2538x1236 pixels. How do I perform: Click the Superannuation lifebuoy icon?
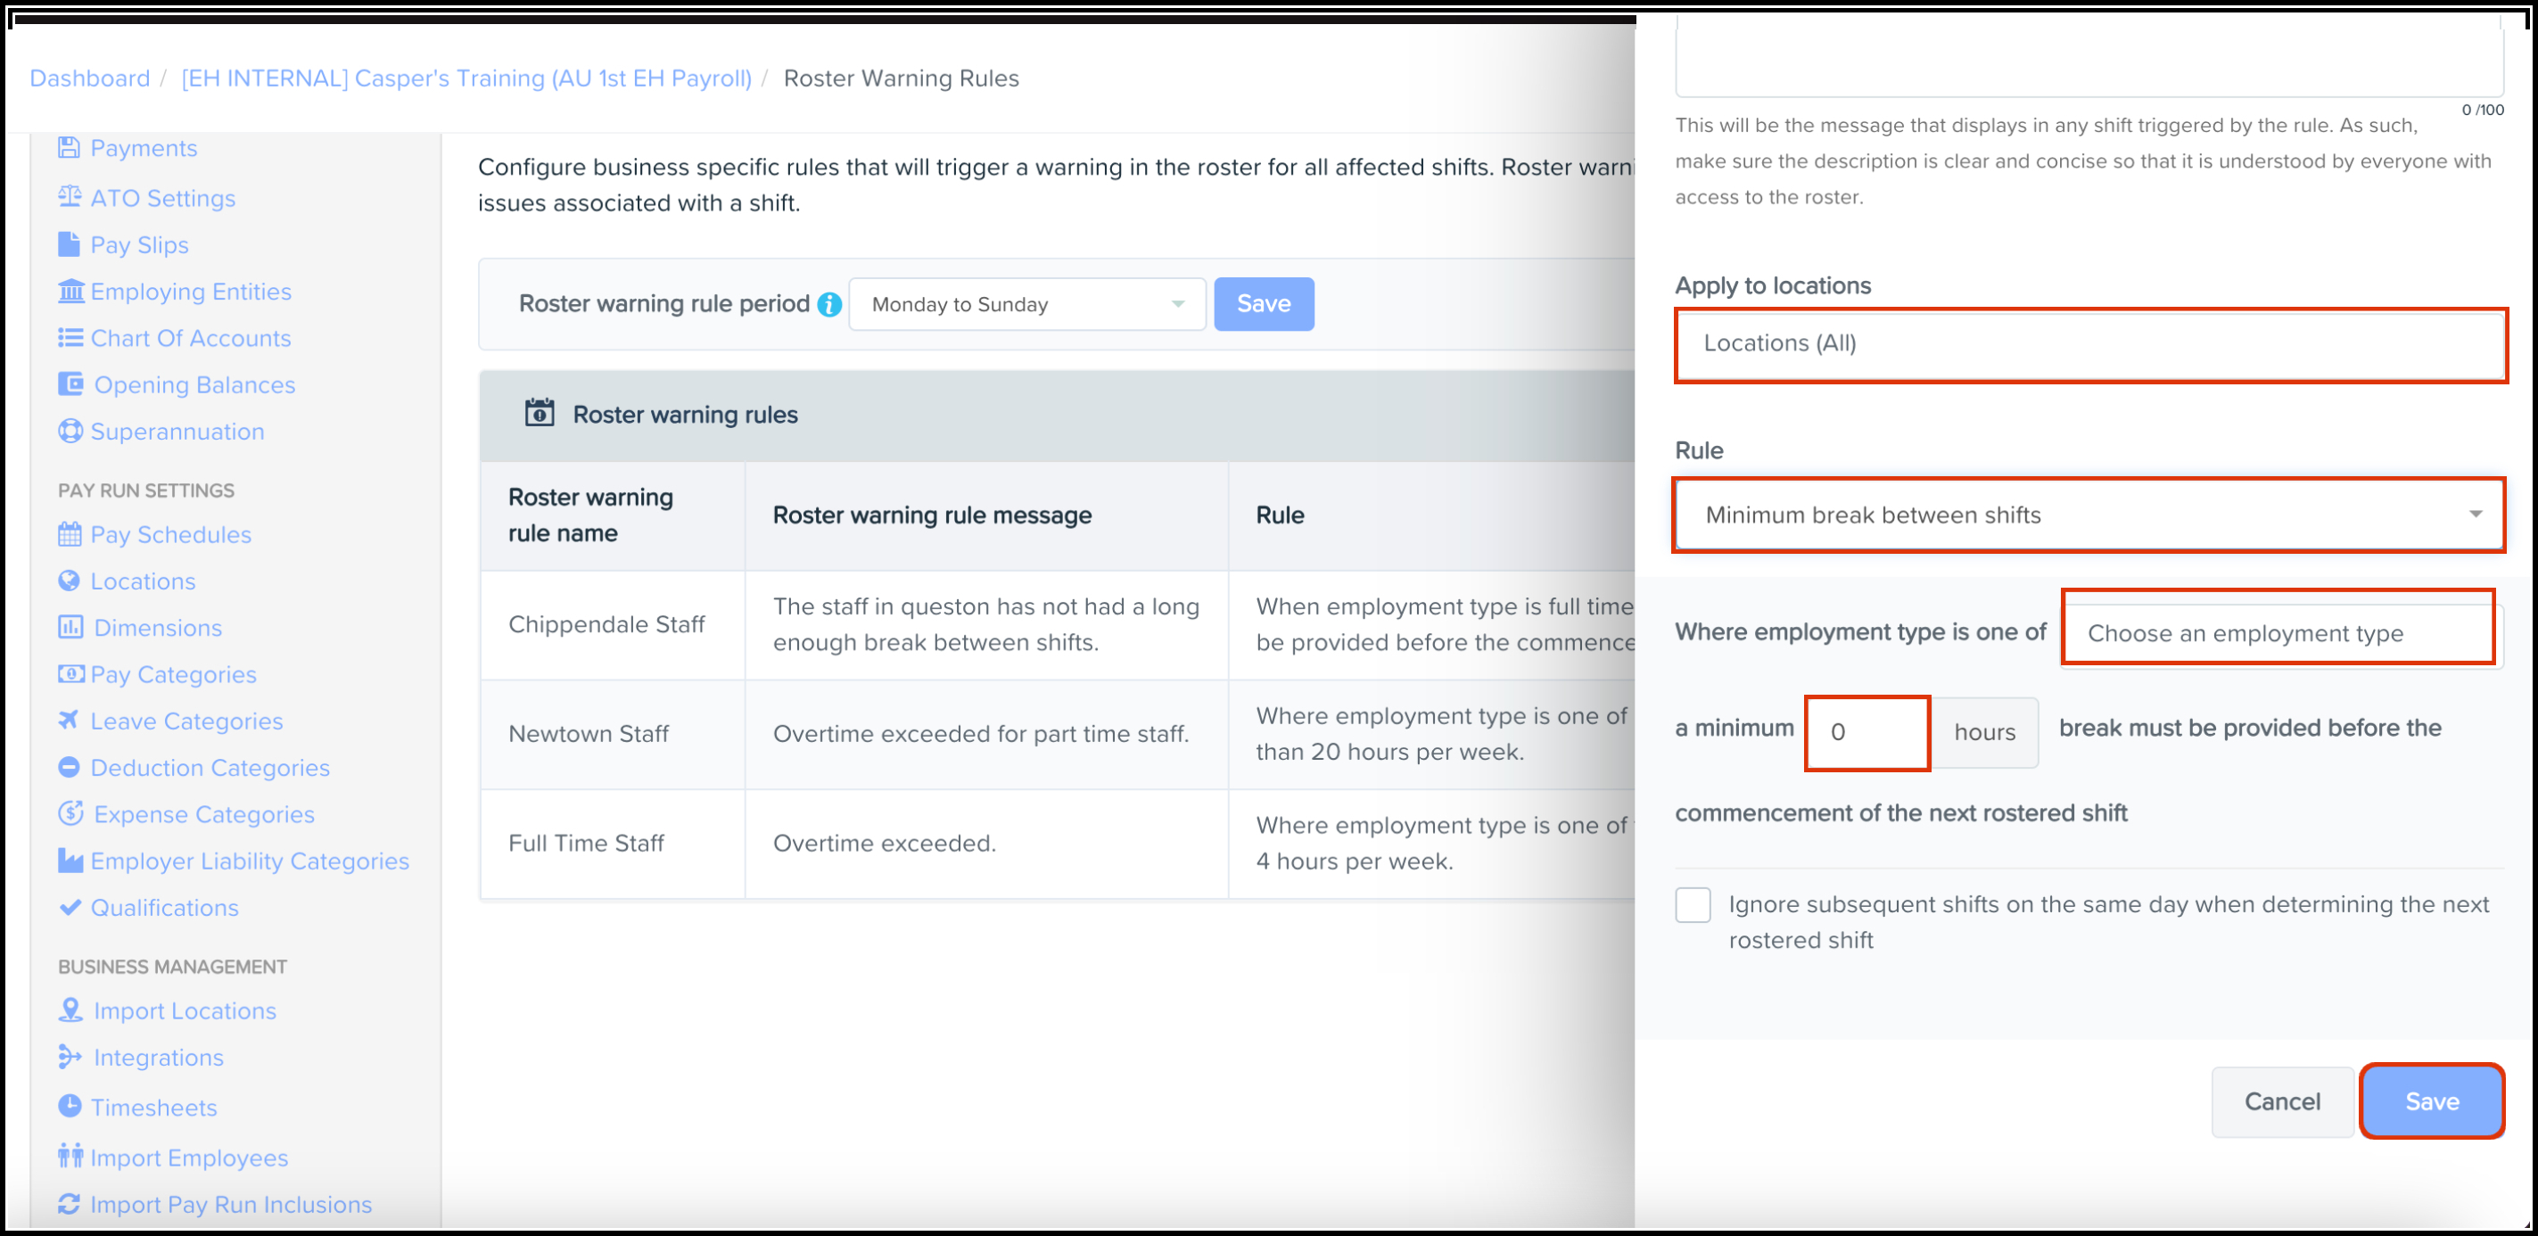[x=69, y=432]
